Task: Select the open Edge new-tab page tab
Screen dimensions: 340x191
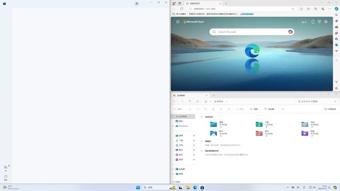Action: (203, 4)
